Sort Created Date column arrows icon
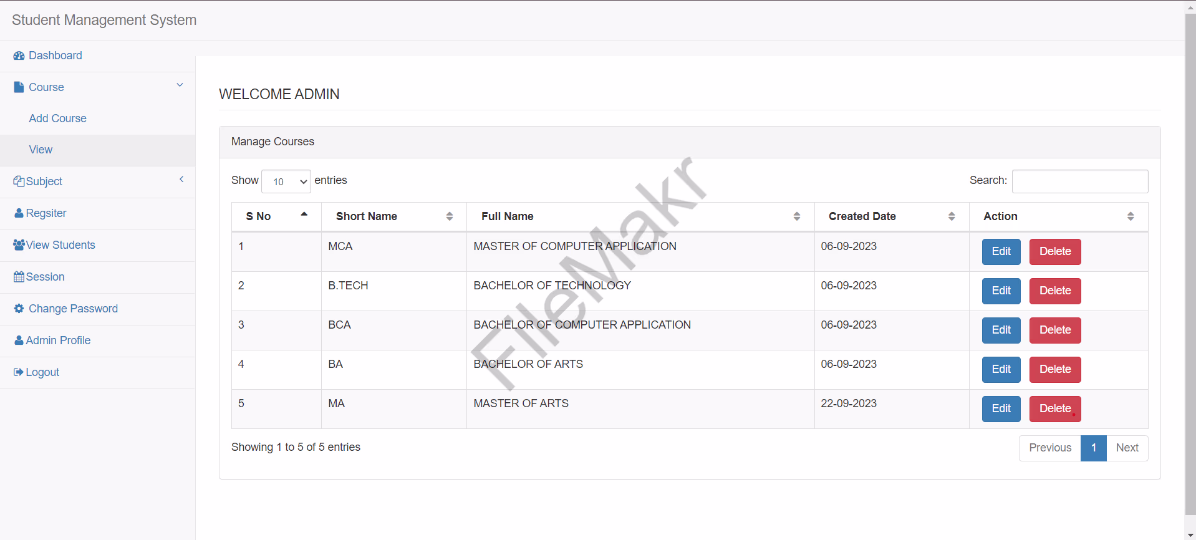This screenshot has height=540, width=1196. 952,216
